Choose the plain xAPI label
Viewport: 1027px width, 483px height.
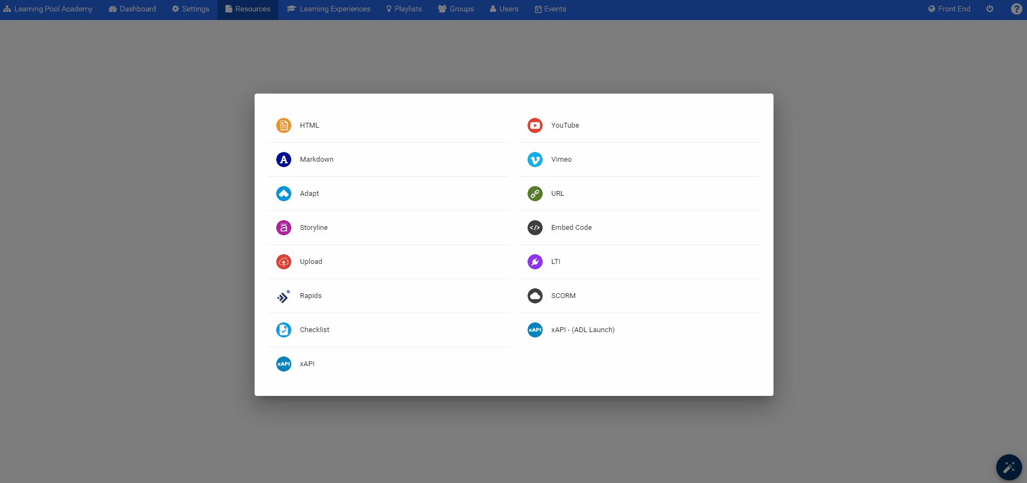pos(308,364)
